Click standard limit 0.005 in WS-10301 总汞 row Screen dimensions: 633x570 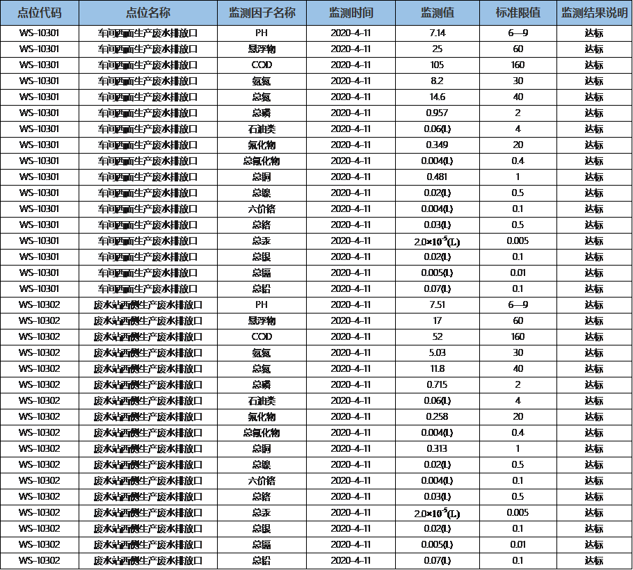click(x=518, y=241)
